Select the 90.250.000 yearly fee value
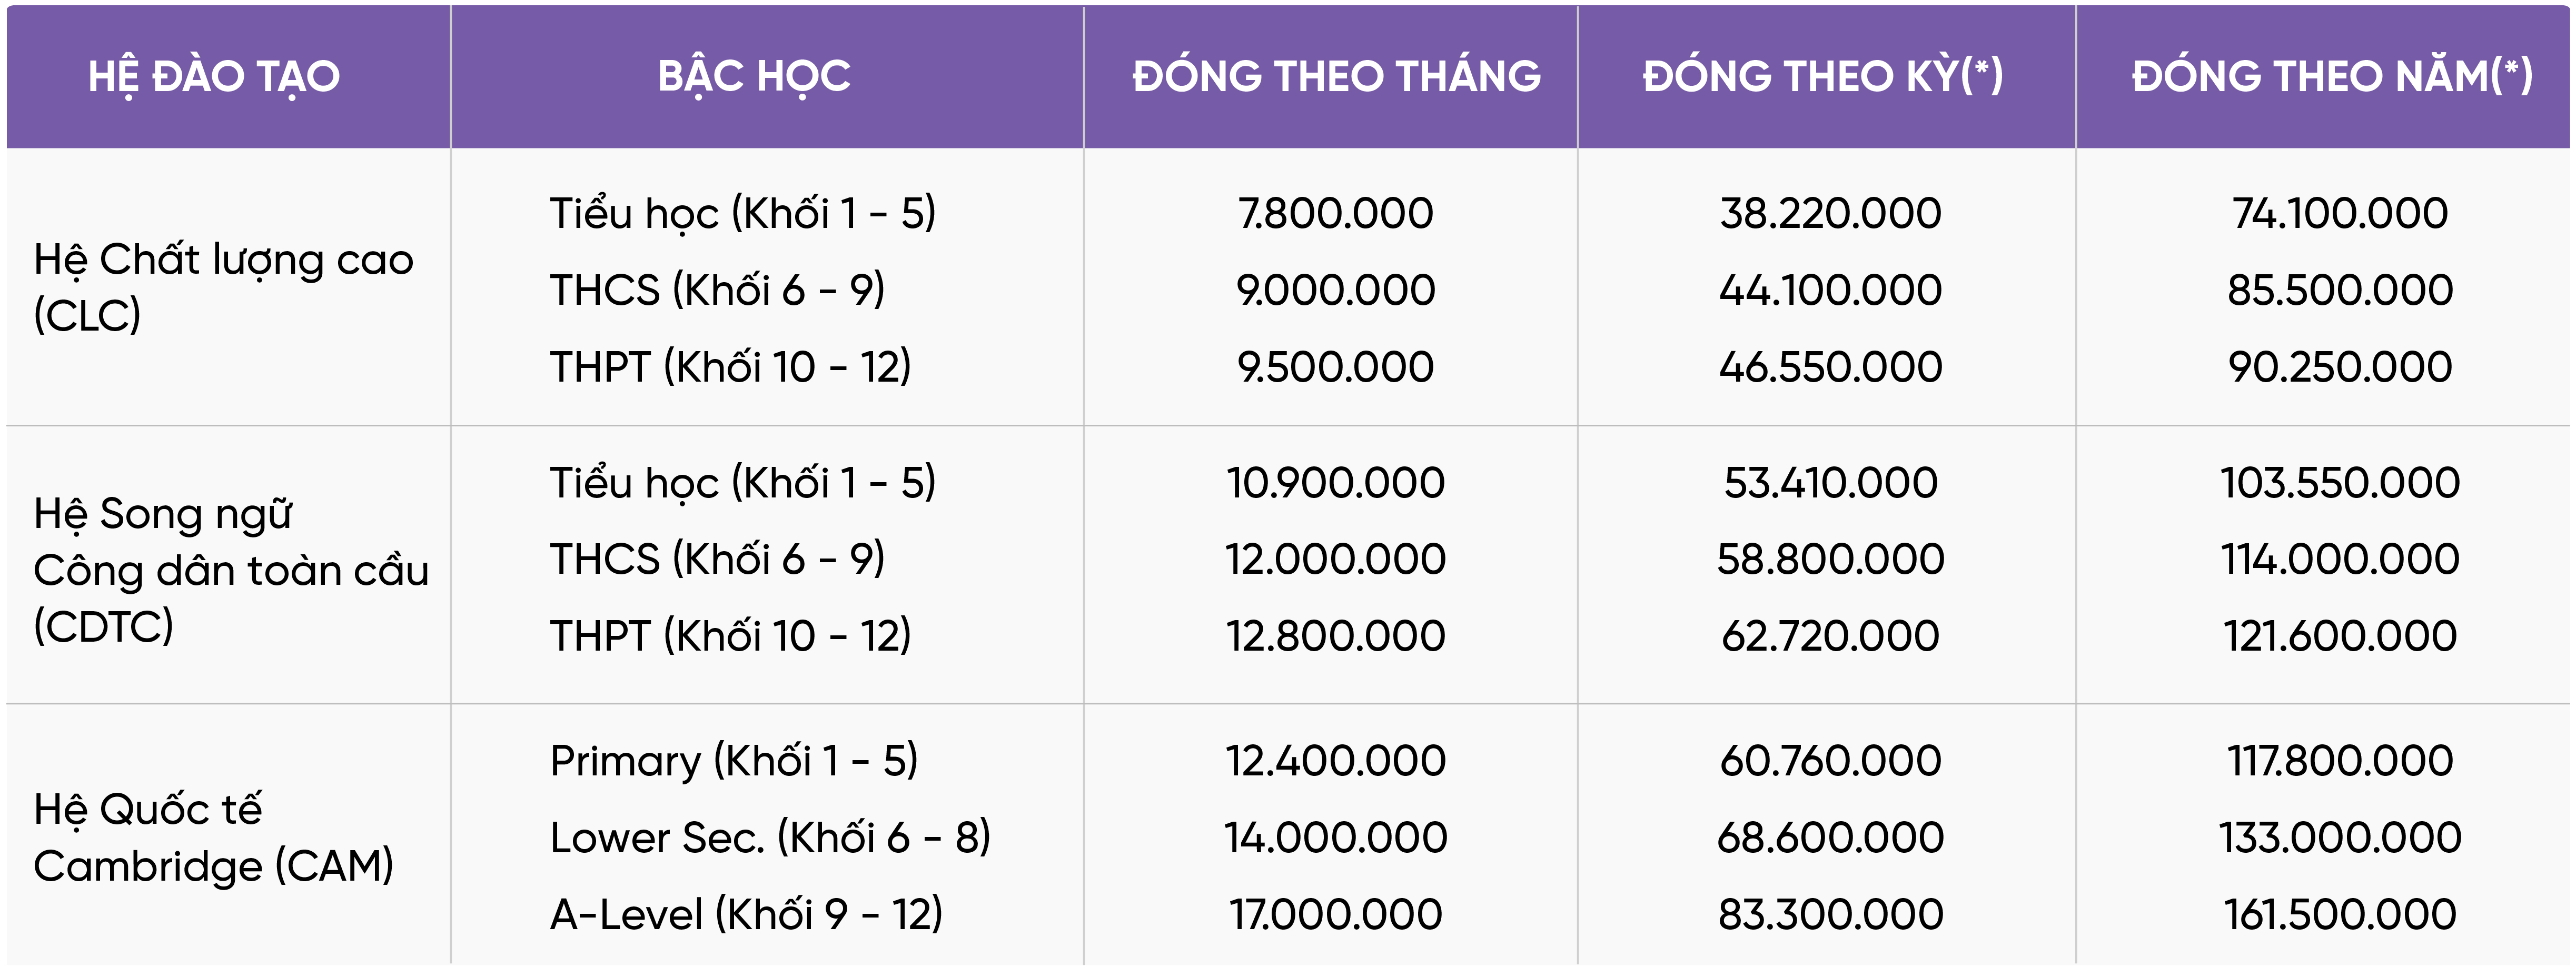The width and height of the screenshot is (2576, 977). tap(2340, 367)
